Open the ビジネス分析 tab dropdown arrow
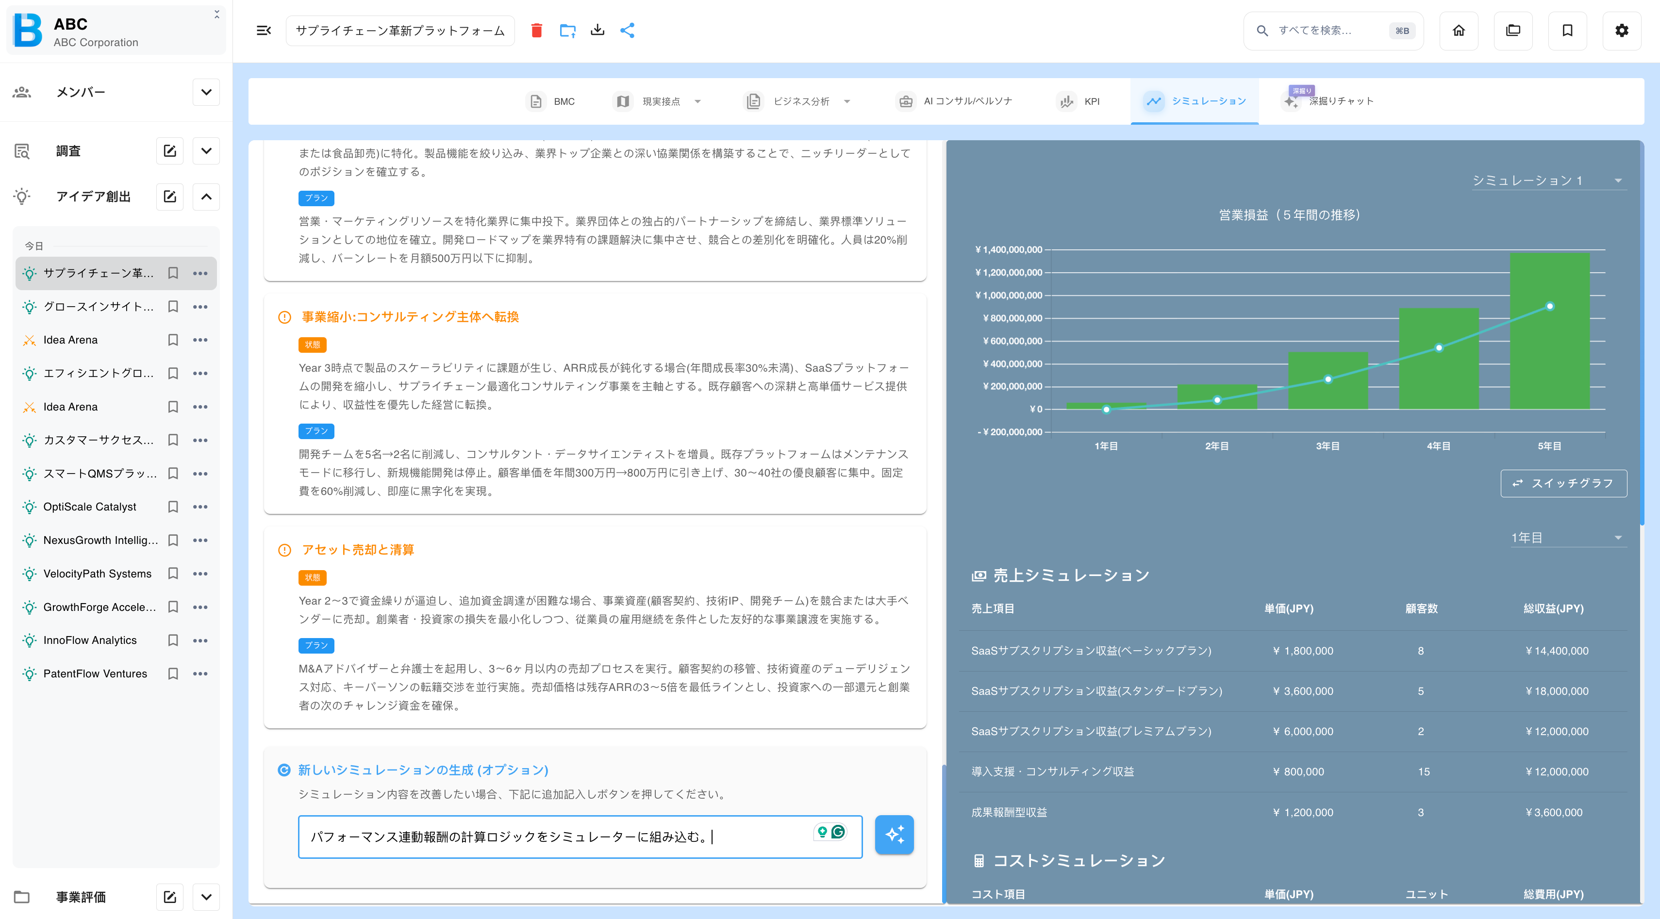 click(847, 101)
